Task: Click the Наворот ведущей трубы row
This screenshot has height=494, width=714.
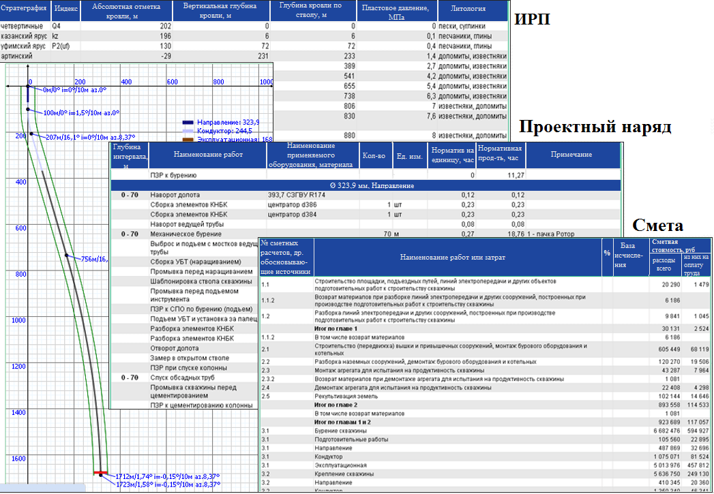Action: tap(366, 225)
